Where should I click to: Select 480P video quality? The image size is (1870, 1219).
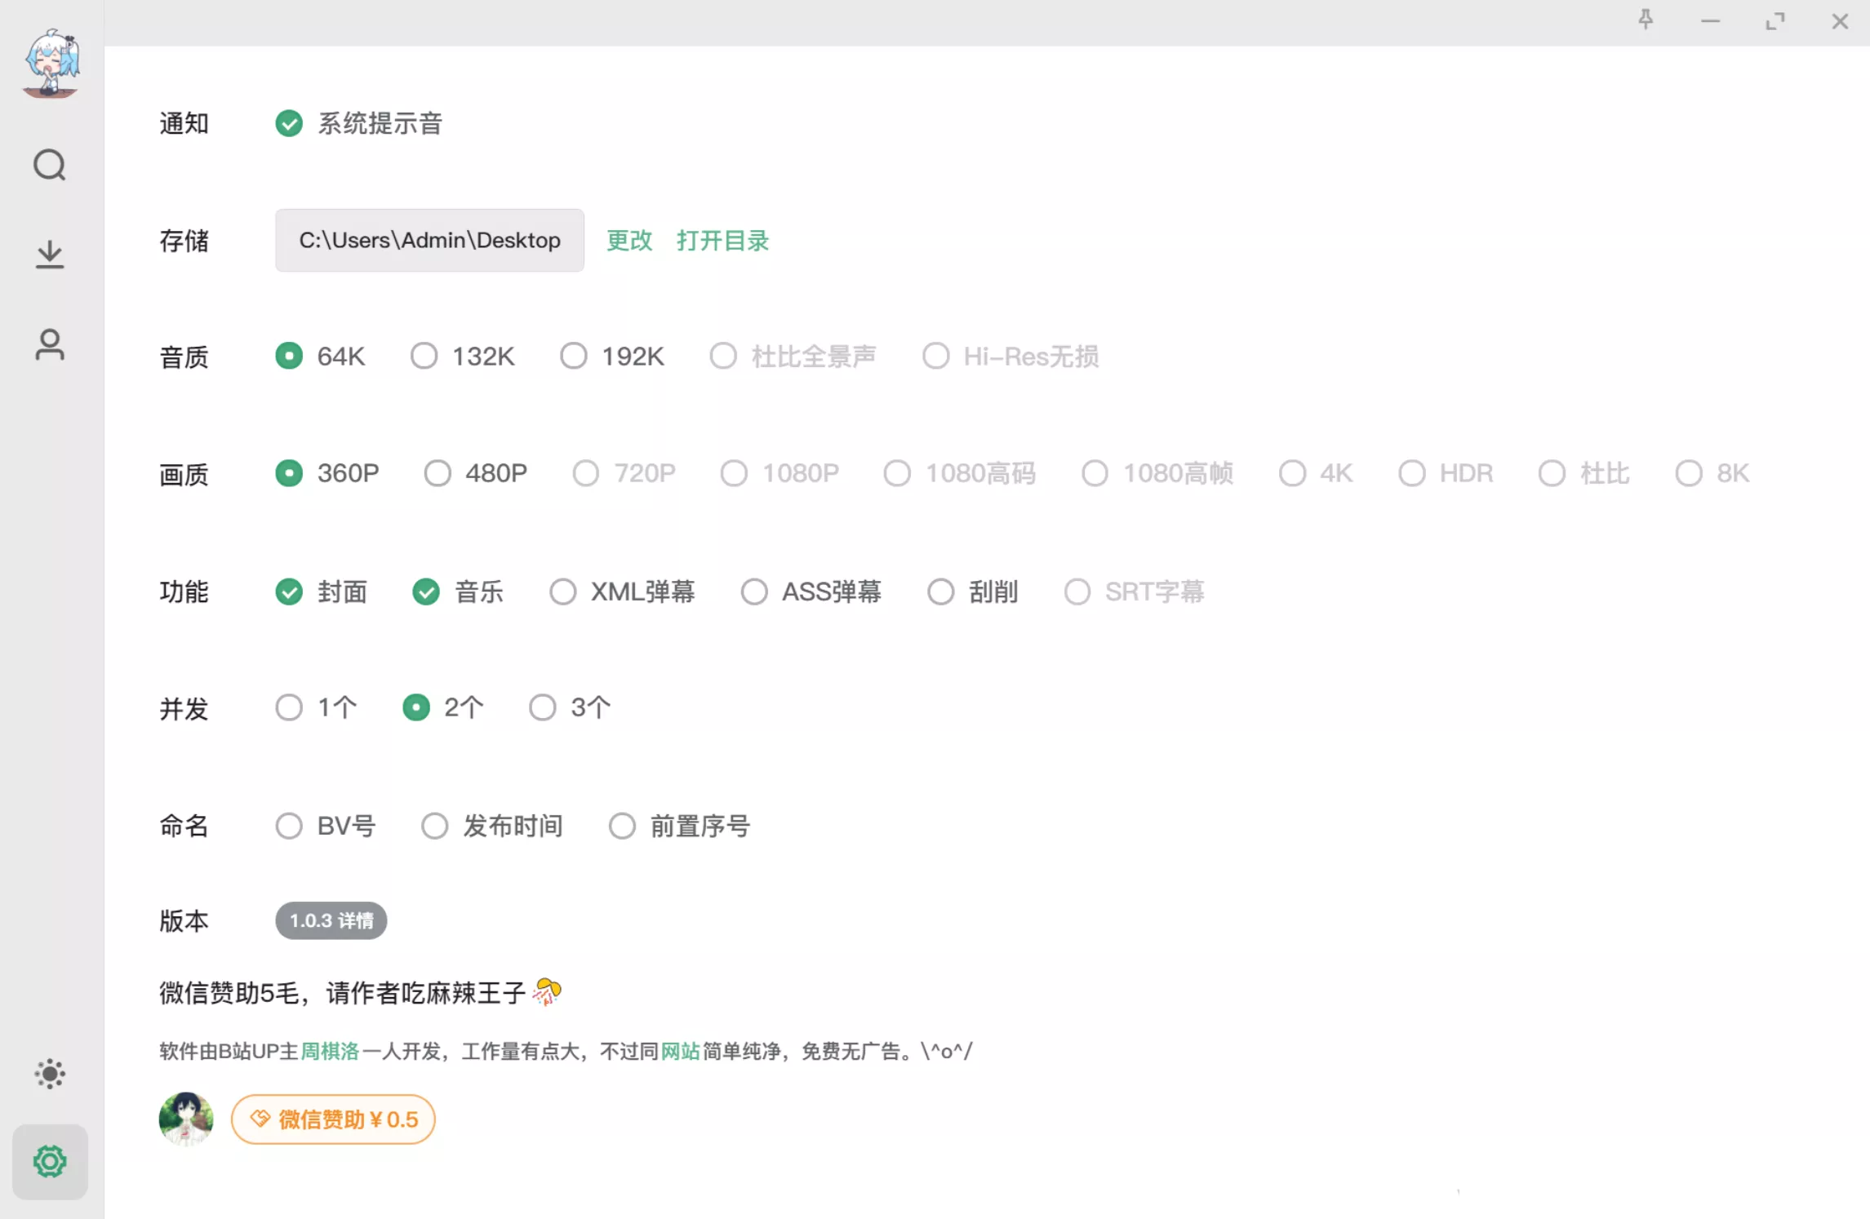coord(437,473)
